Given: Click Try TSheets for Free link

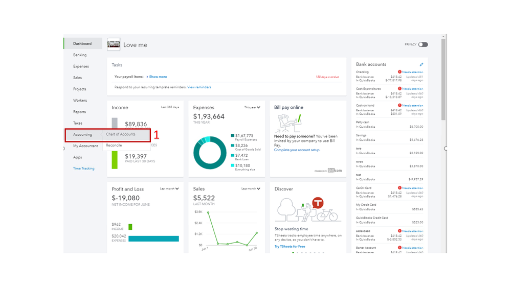Looking at the screenshot, I should coord(290,247).
